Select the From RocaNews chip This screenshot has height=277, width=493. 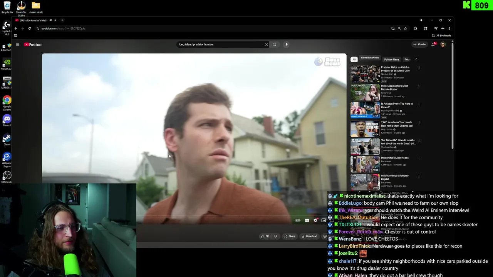[370, 58]
